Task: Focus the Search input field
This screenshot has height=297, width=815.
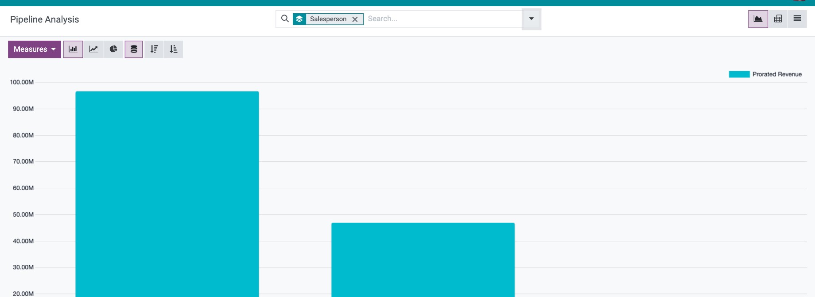Action: coord(443,19)
